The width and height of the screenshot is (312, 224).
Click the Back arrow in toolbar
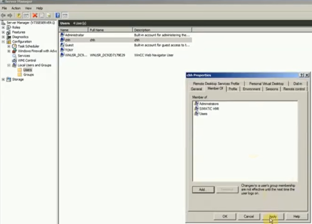[3, 15]
